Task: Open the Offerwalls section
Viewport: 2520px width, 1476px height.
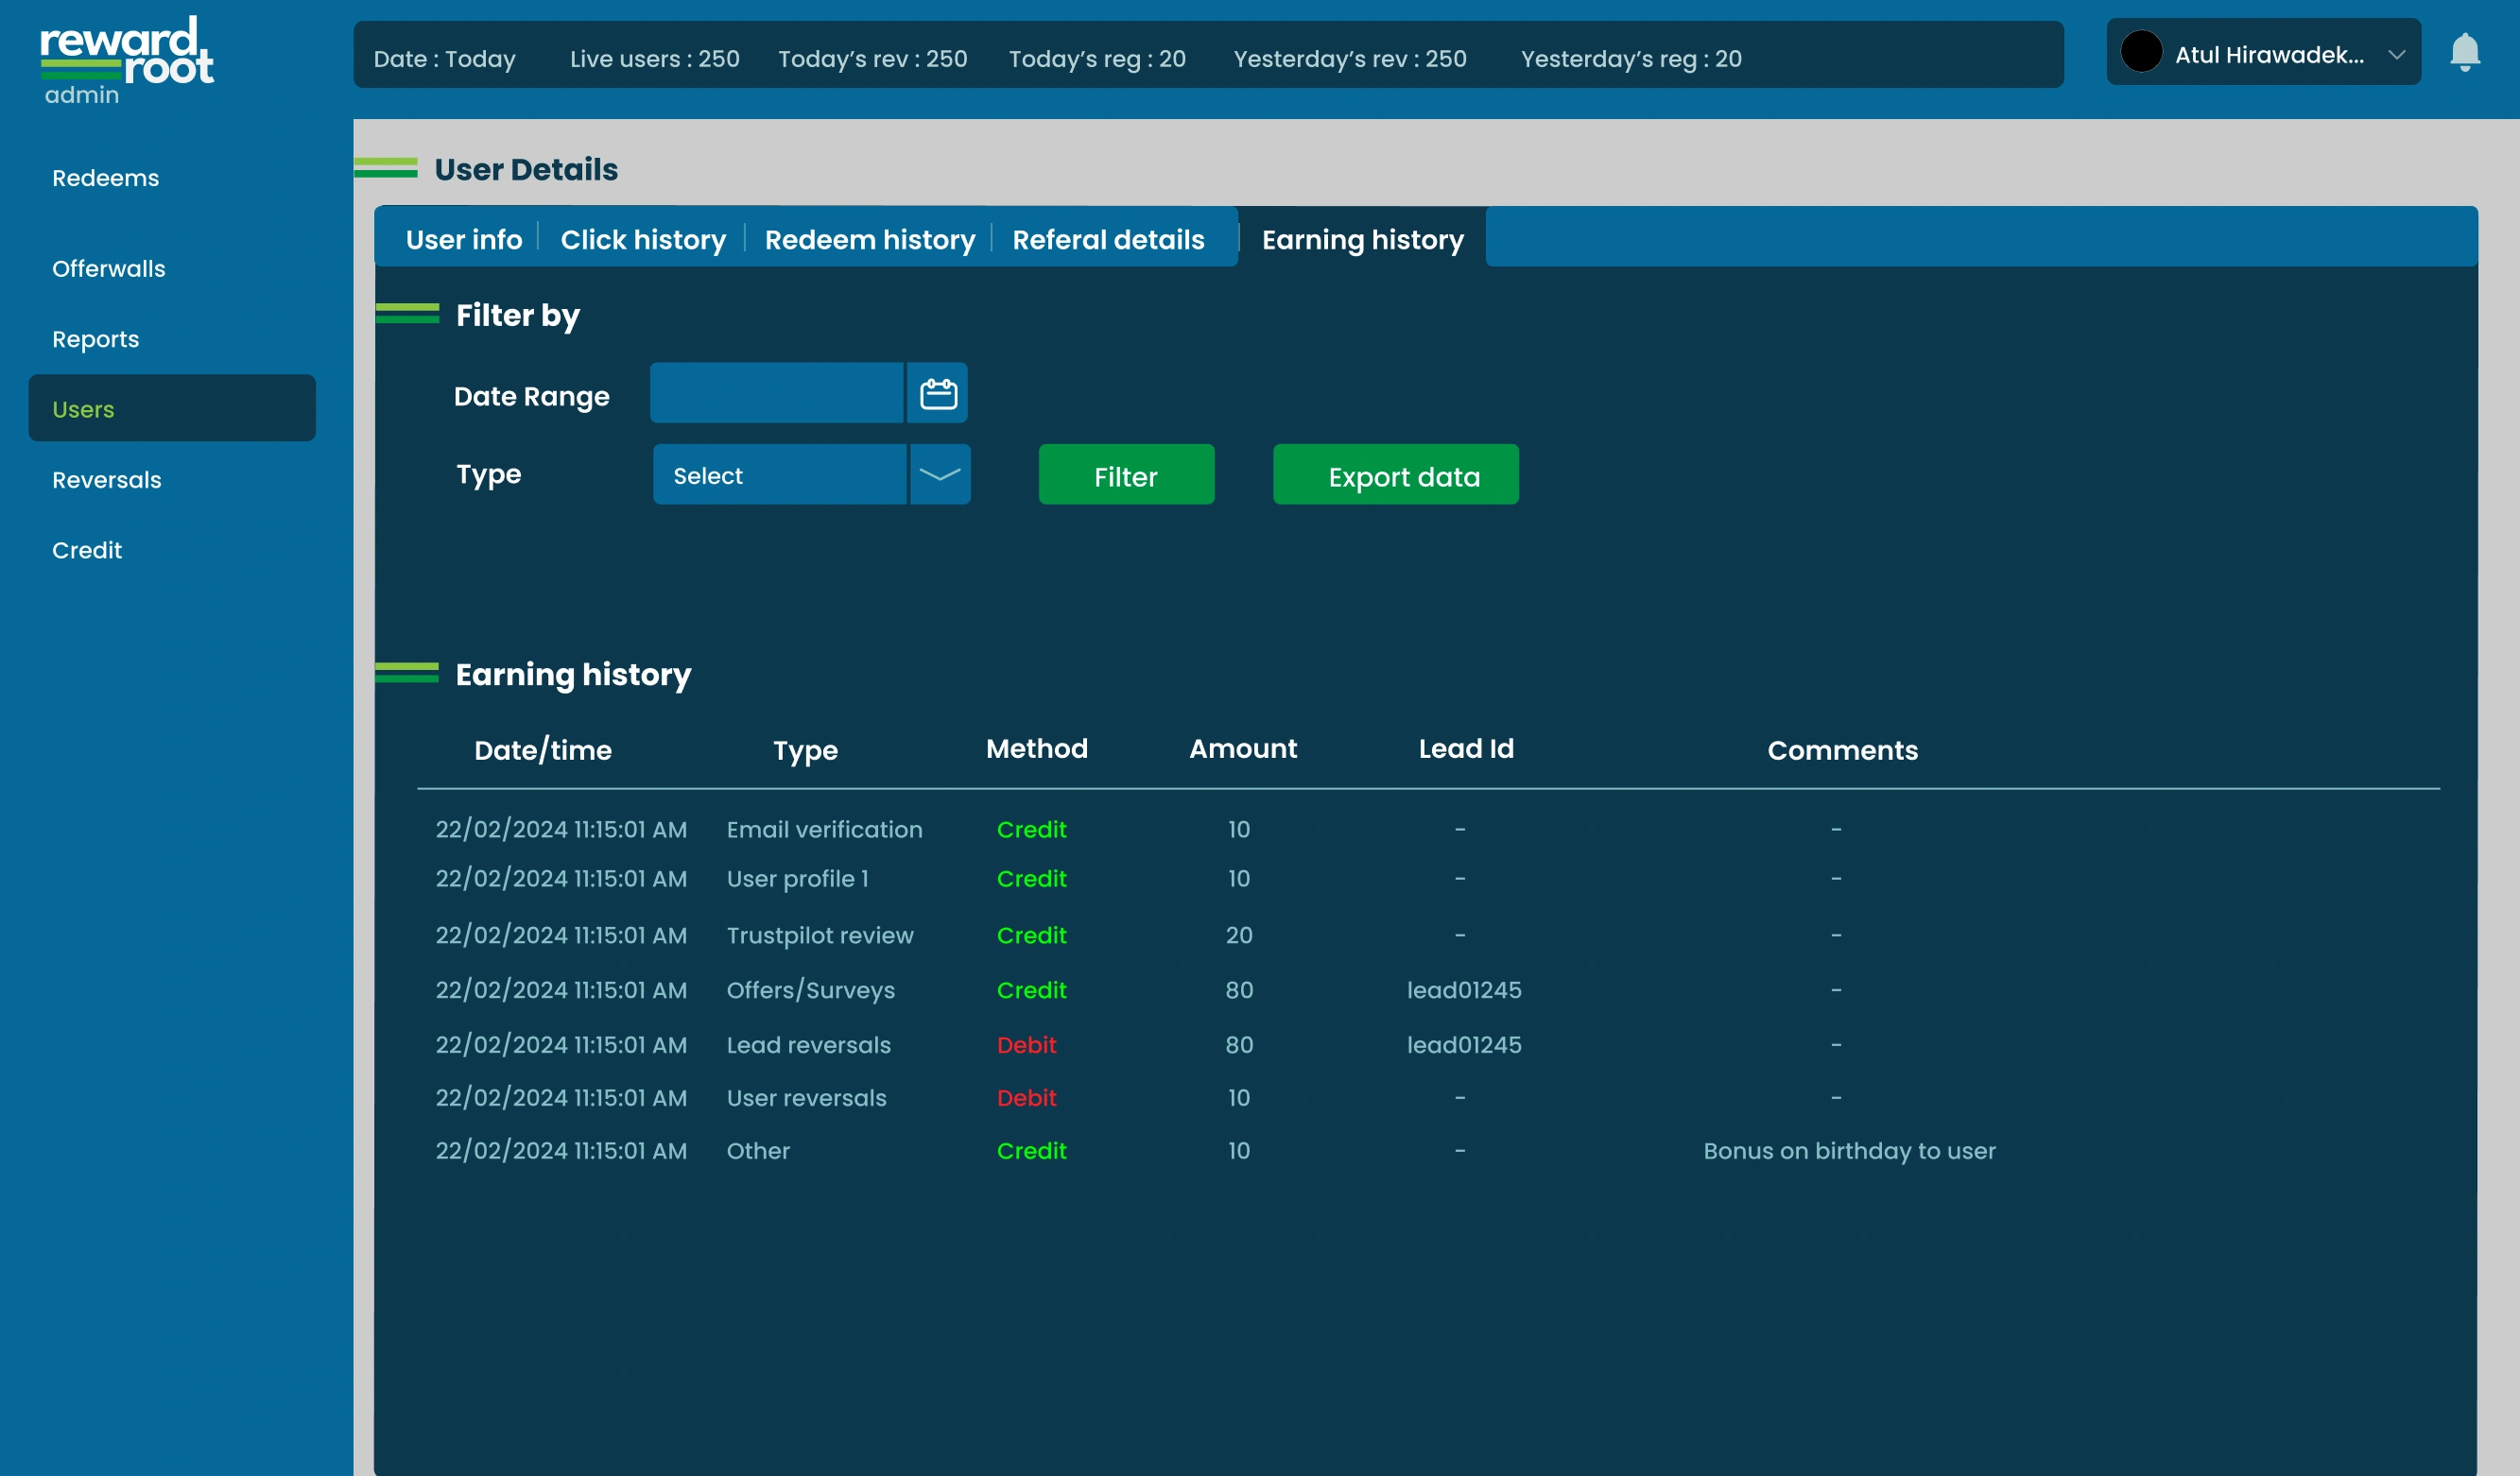Action: pyautogui.click(x=109, y=268)
